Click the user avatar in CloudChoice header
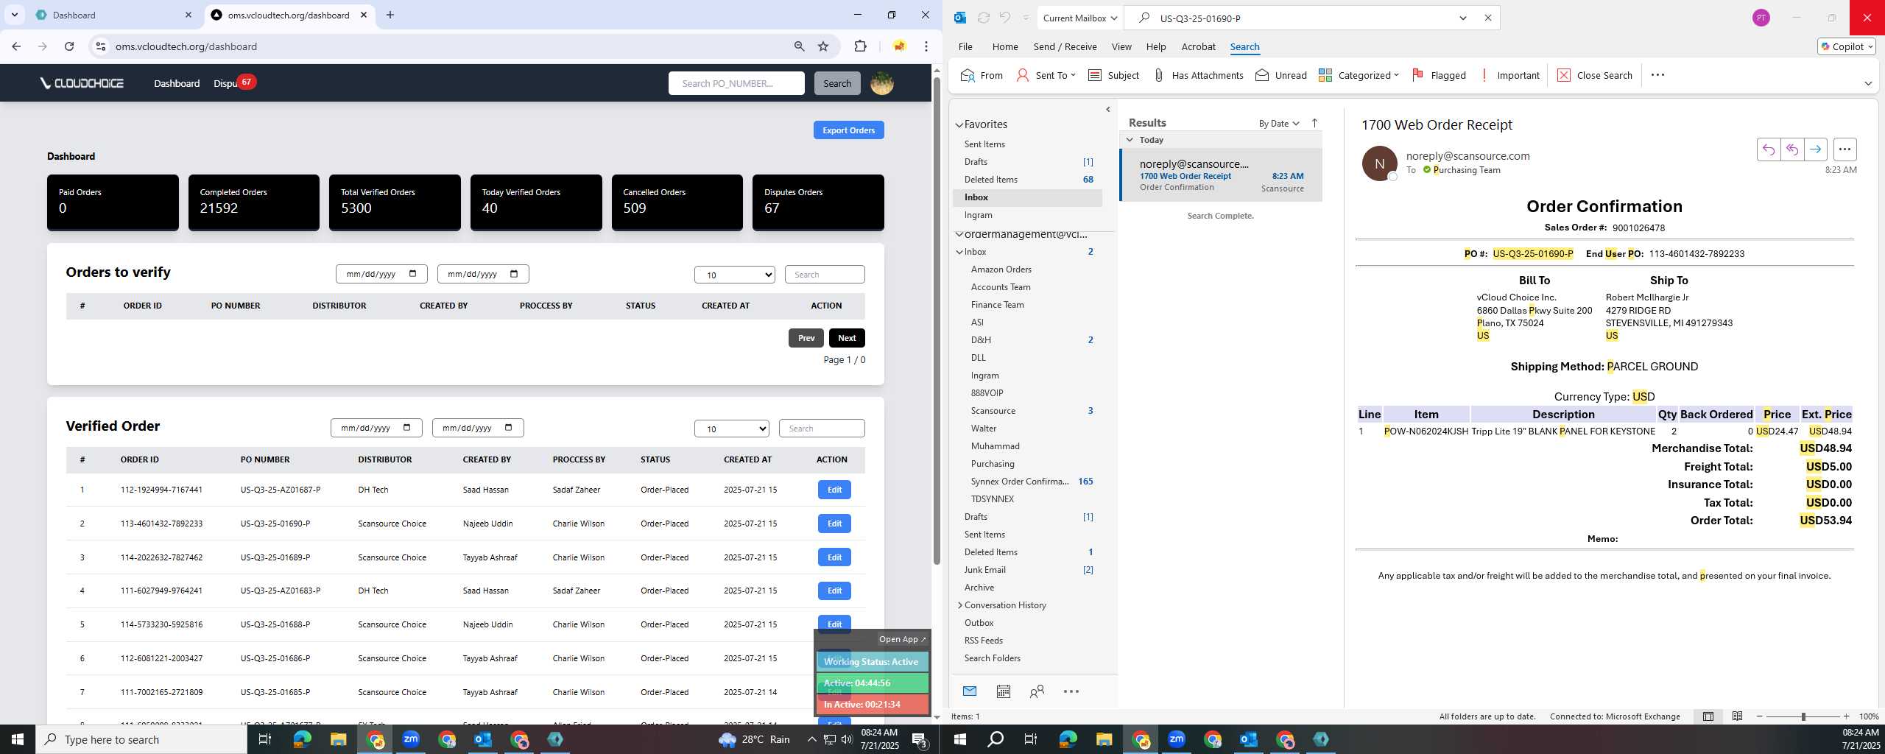This screenshot has width=1885, height=754. (x=881, y=83)
